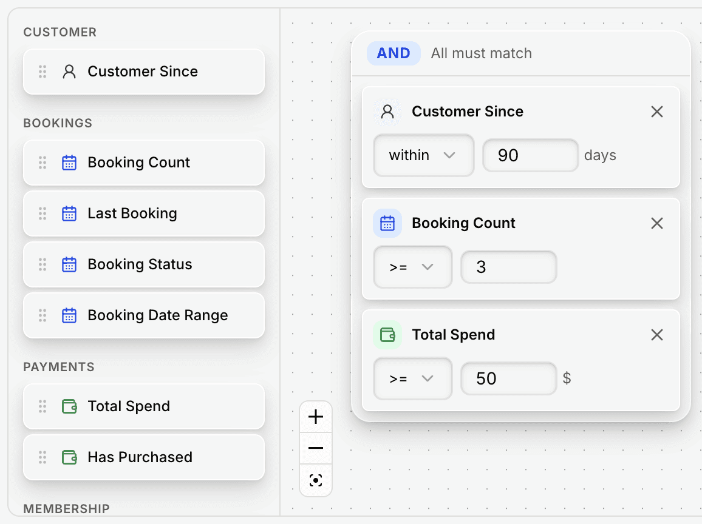The height and width of the screenshot is (524, 702).
Task: Select Last Booking item in sidebar
Action: [144, 213]
